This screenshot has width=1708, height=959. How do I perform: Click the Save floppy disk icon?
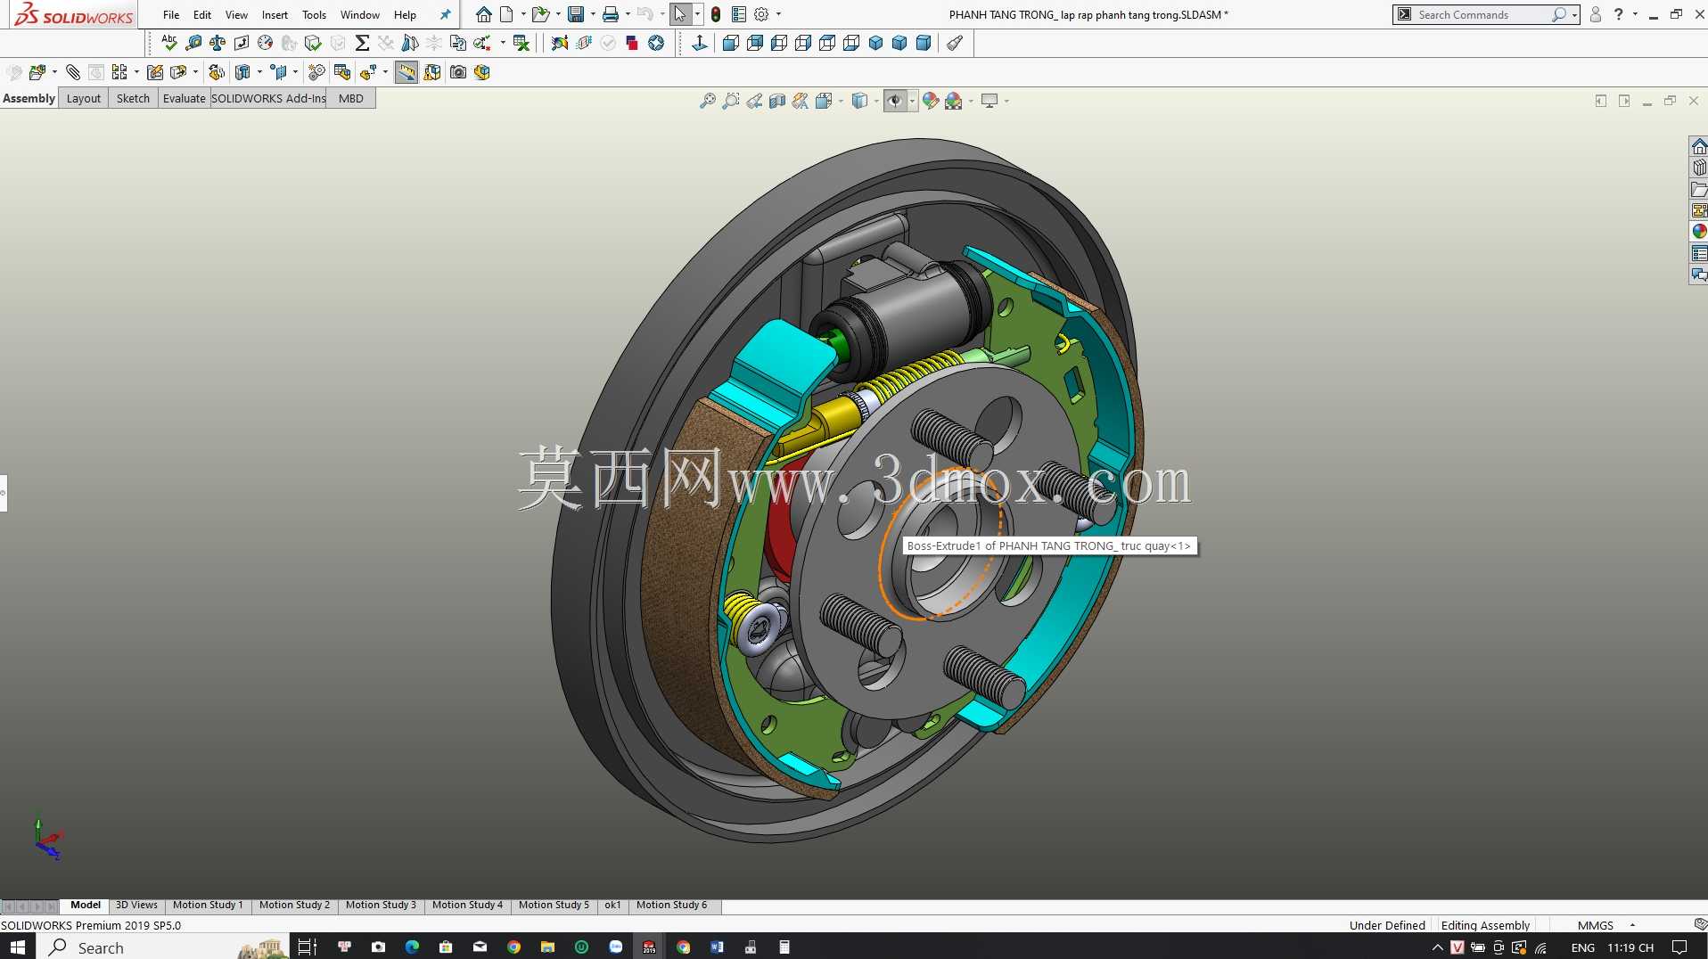pos(576,14)
